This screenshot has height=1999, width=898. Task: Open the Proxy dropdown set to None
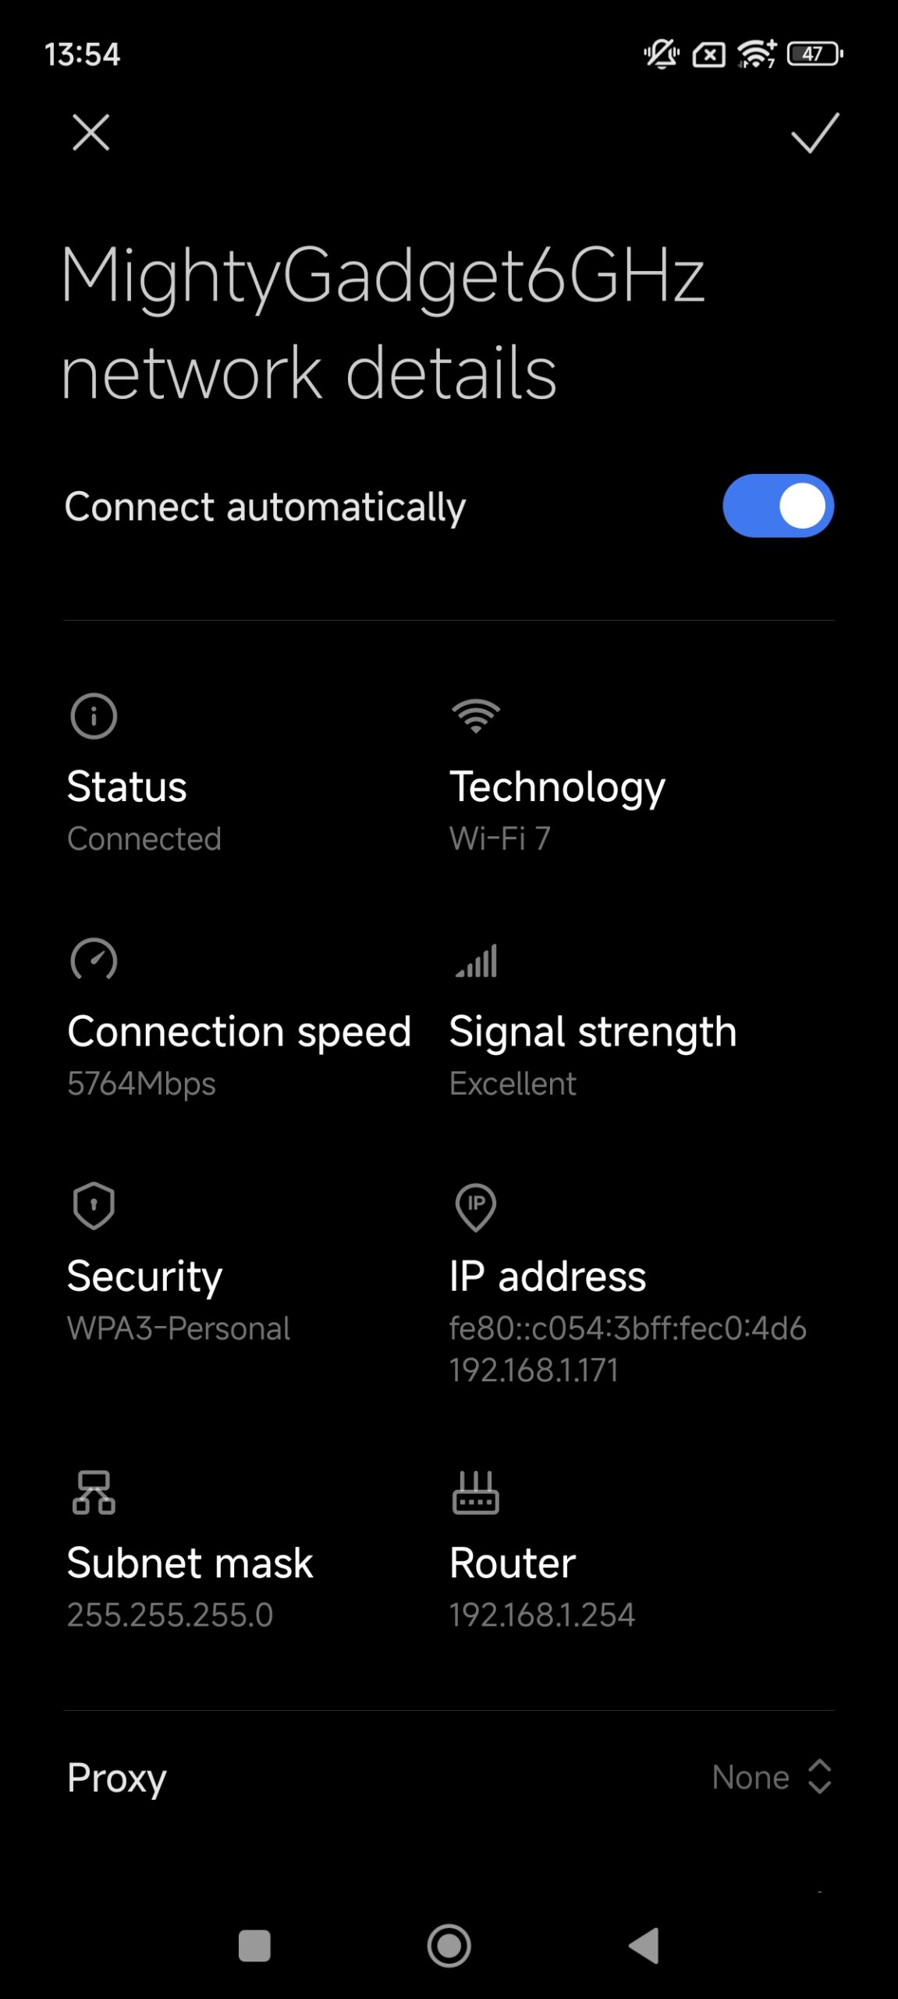coord(751,1778)
